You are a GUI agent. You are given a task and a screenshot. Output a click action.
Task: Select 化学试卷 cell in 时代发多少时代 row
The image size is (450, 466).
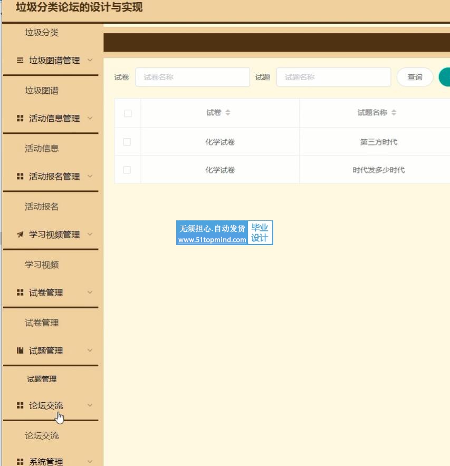220,170
